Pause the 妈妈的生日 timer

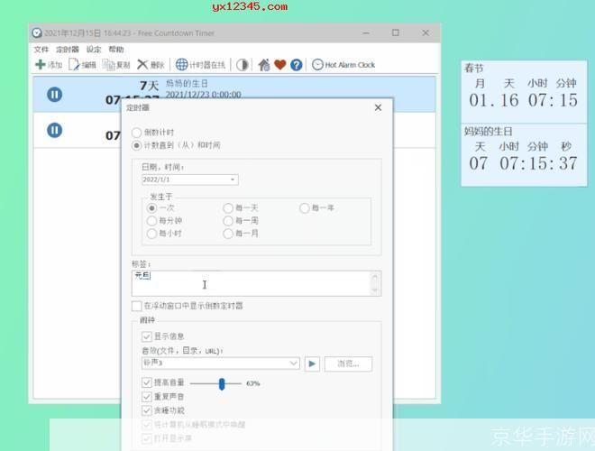[x=55, y=95]
